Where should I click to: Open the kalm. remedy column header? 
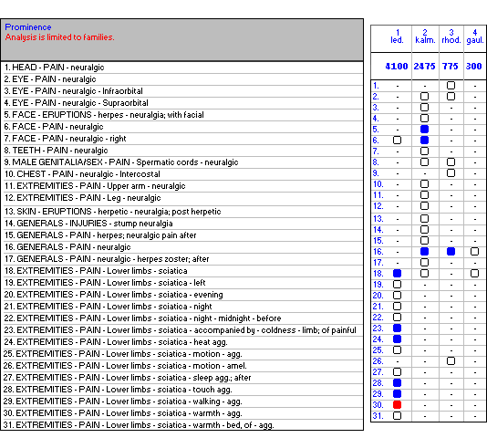pyautogui.click(x=425, y=36)
